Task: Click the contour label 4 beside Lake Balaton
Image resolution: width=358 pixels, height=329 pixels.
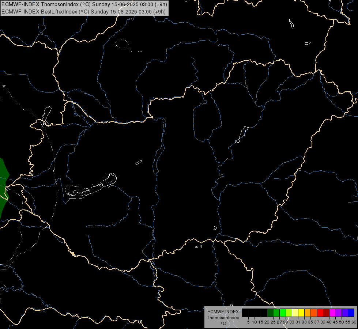Action: [x=68, y=194]
